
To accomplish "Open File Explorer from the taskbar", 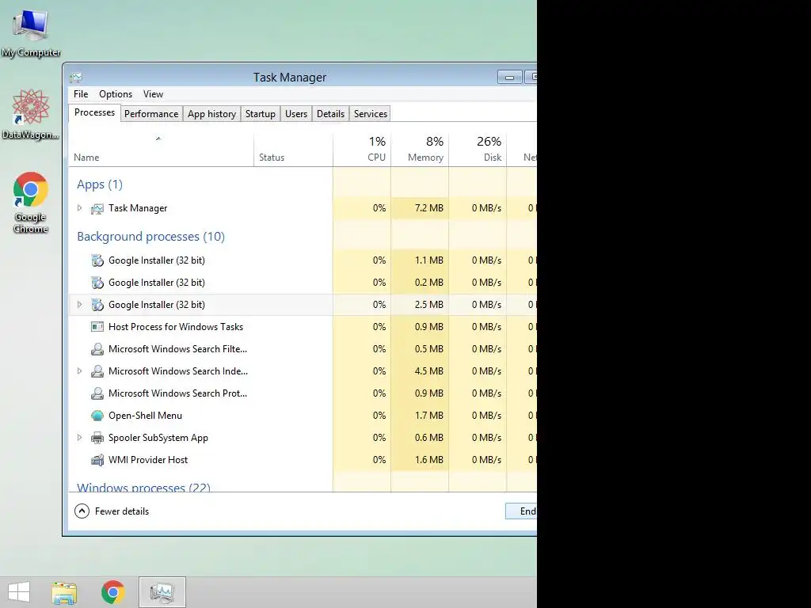I will tap(64, 592).
